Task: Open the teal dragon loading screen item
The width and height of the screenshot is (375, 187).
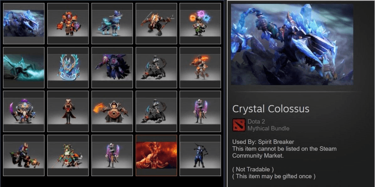Action: pos(24,67)
